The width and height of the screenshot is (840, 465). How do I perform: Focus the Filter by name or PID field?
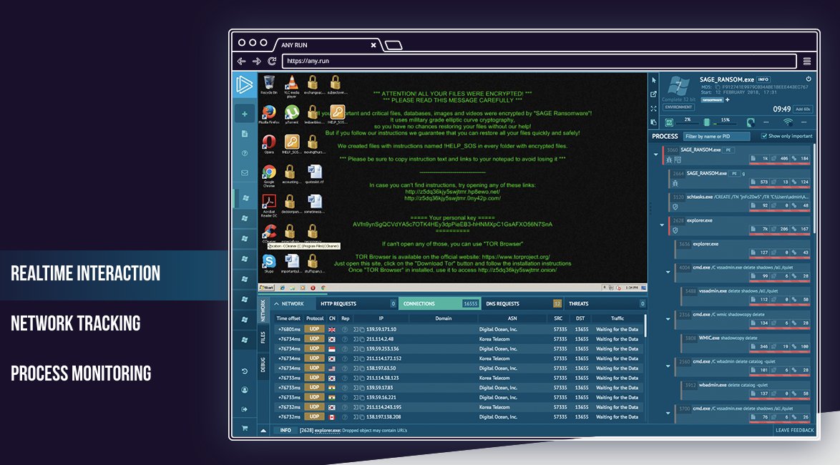click(x=716, y=136)
